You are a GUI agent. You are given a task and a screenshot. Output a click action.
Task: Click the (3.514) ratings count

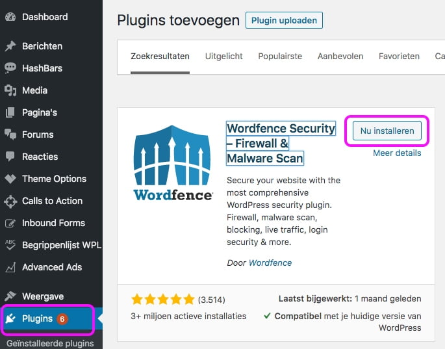211,300
